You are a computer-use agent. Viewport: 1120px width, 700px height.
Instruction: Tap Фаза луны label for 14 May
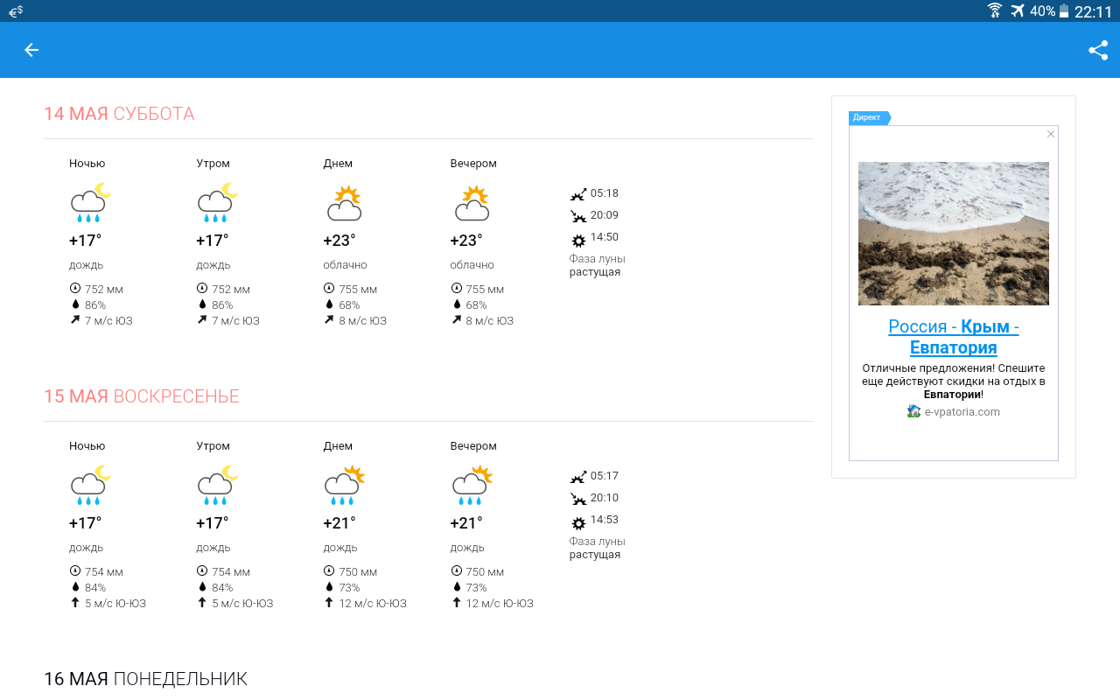(x=598, y=259)
